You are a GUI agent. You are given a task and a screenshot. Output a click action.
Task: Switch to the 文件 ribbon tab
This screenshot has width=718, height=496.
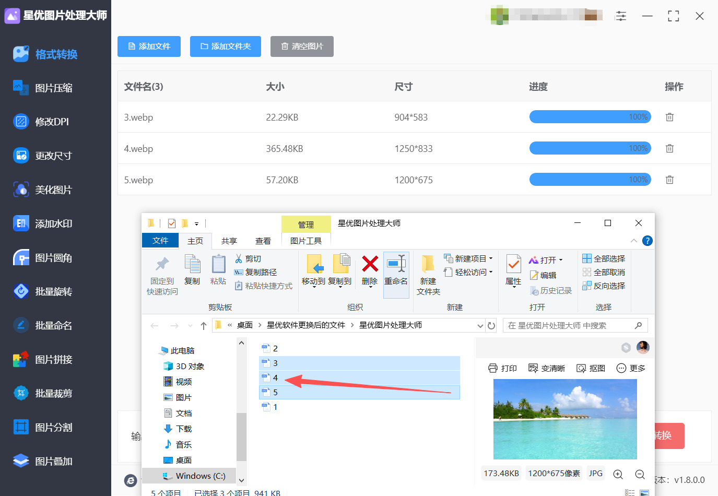click(160, 240)
